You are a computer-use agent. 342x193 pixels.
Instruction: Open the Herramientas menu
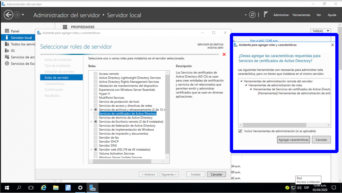pos(301,15)
